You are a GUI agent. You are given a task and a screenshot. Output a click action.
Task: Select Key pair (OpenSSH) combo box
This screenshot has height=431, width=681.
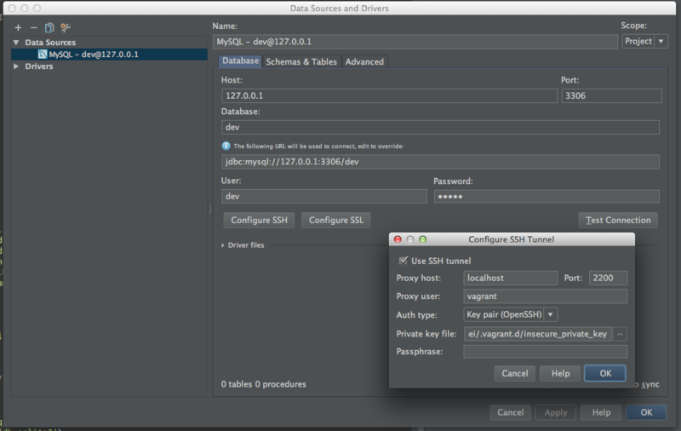510,314
